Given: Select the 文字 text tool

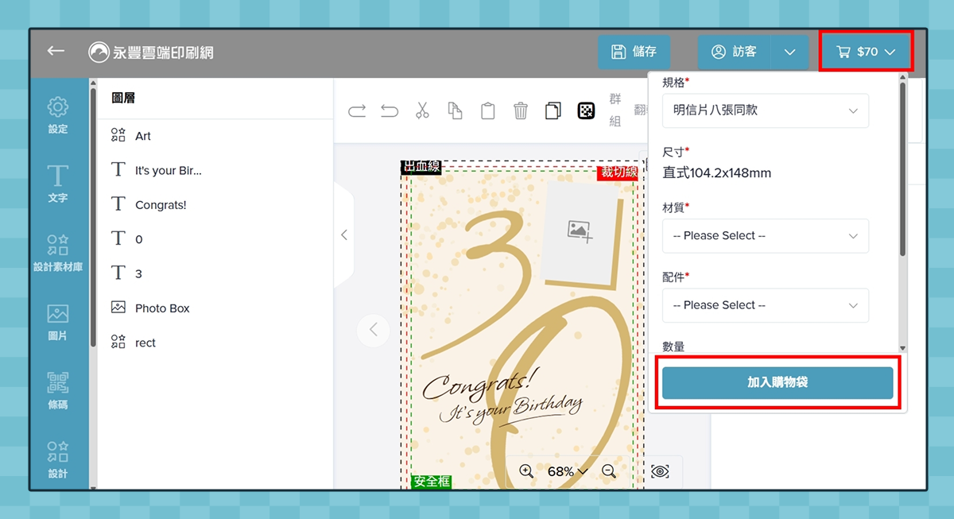Looking at the screenshot, I should point(58,184).
